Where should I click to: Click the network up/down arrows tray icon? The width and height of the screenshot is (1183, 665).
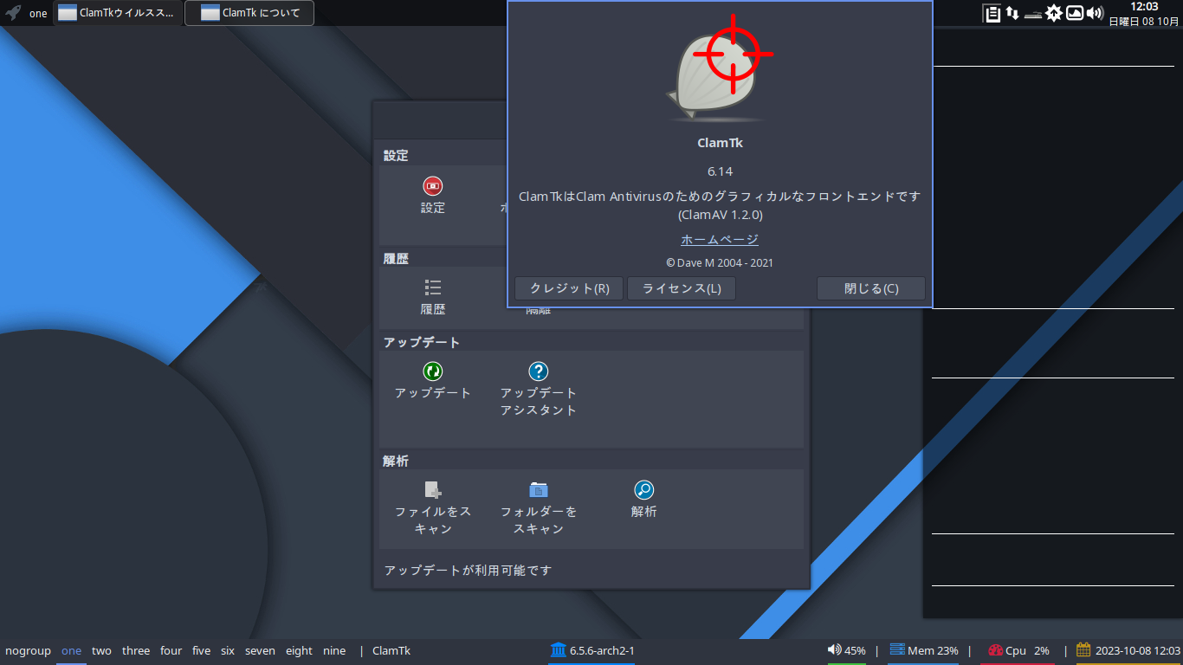click(1012, 13)
